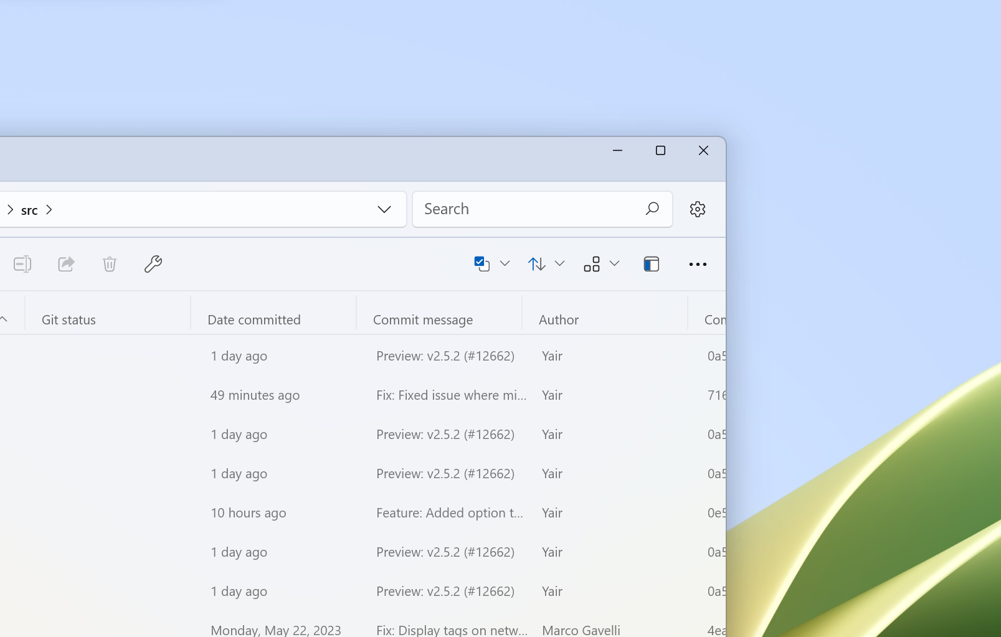The image size is (1001, 637).
Task: Click the Rename icon in the toolbar
Action: pos(22,264)
